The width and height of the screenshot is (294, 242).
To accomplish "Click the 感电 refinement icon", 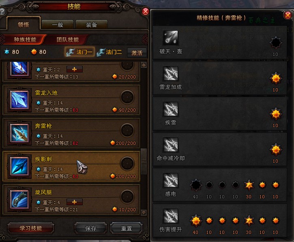I will (x=170, y=180).
